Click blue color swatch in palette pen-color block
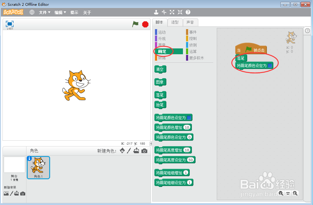The image size is (313, 205). pyautogui.click(x=189, y=118)
